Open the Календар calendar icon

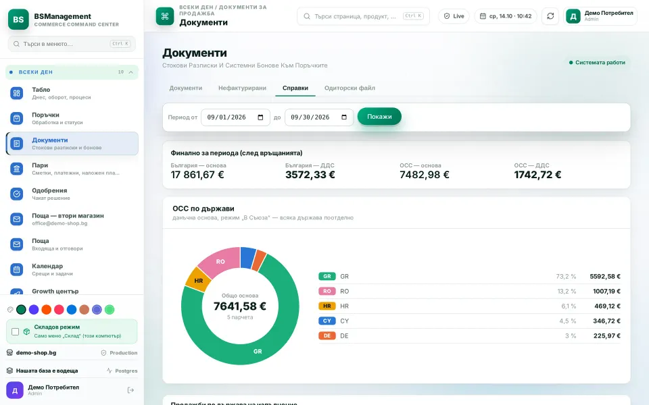coord(16,269)
